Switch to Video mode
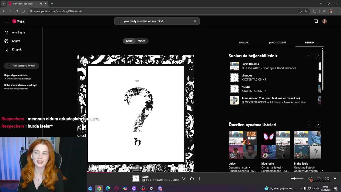The height and width of the screenshot is (192, 341). point(142,41)
